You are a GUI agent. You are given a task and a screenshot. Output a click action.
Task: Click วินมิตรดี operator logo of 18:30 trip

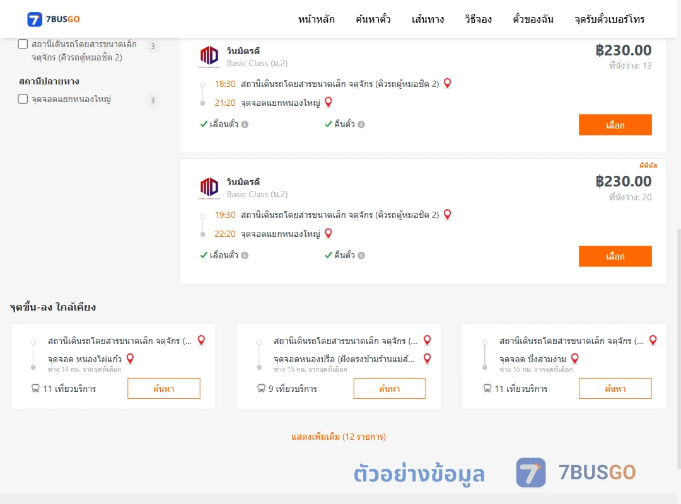click(x=209, y=57)
